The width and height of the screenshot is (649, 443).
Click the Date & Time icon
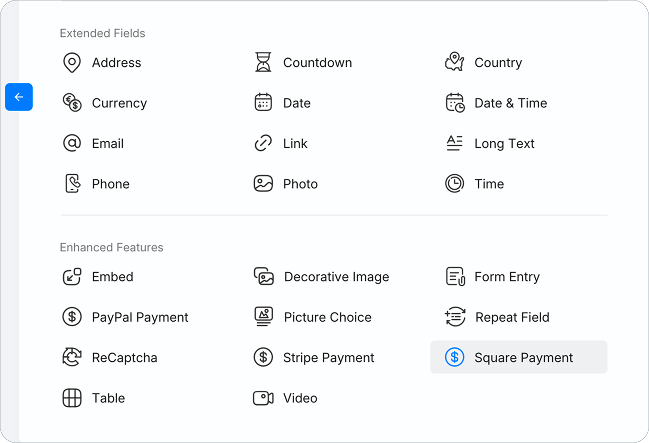[455, 102]
